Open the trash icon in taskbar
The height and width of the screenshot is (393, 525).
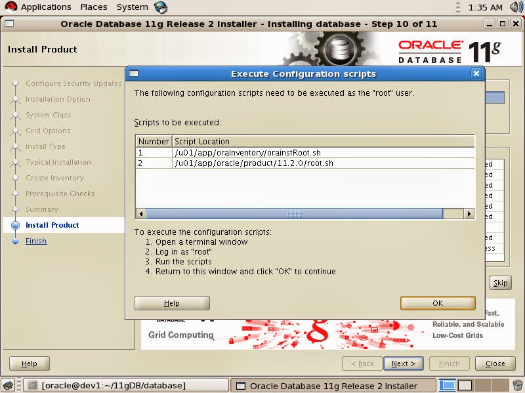(x=518, y=385)
